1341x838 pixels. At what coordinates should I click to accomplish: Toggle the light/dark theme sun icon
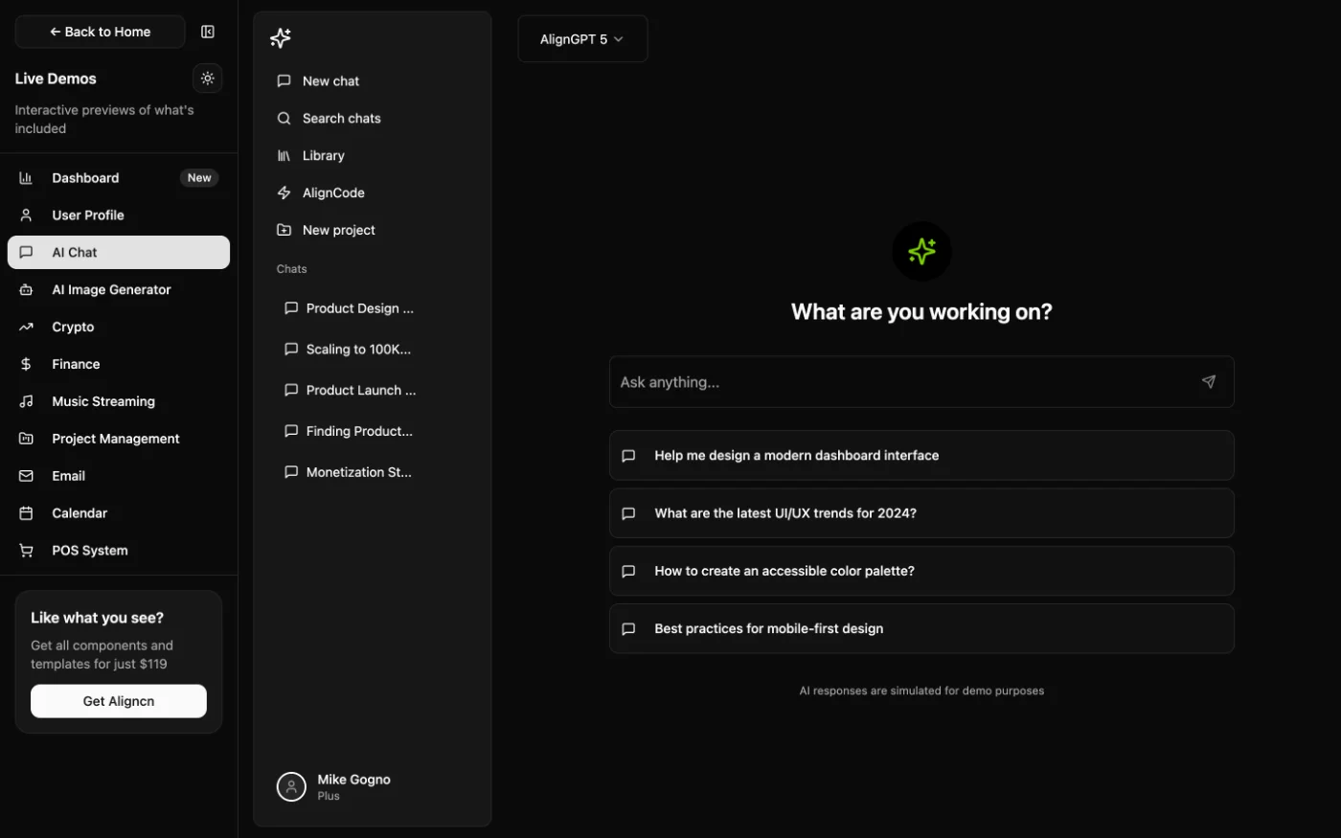pyautogui.click(x=207, y=79)
